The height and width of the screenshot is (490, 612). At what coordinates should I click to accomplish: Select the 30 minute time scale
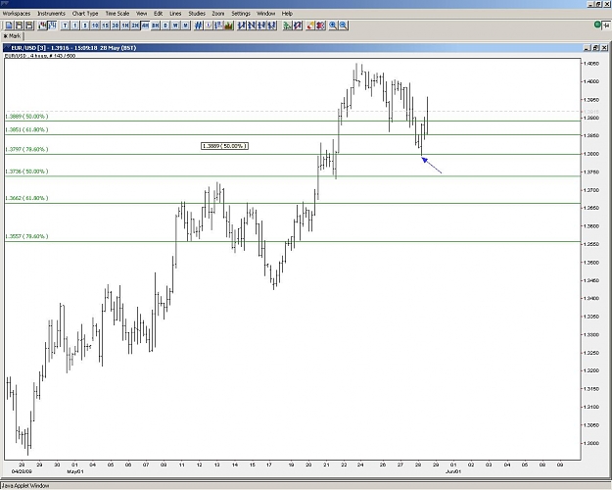pyautogui.click(x=116, y=25)
